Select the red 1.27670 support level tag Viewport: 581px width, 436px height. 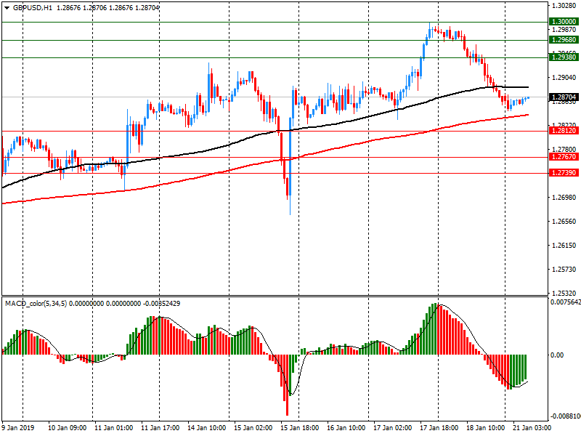pyautogui.click(x=564, y=157)
